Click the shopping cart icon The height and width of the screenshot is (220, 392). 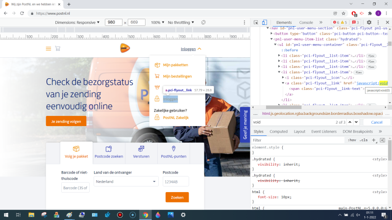(57, 48)
